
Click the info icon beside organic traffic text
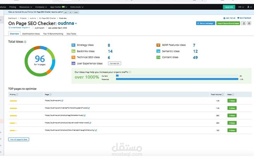coord(130,72)
